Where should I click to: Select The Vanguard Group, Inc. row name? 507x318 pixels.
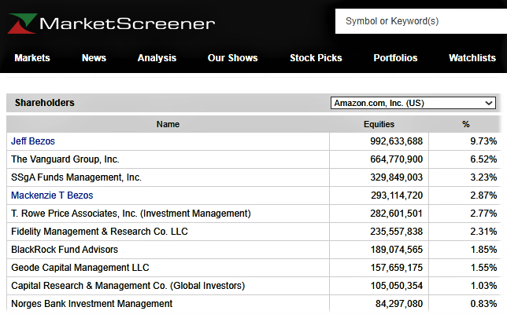click(65, 159)
